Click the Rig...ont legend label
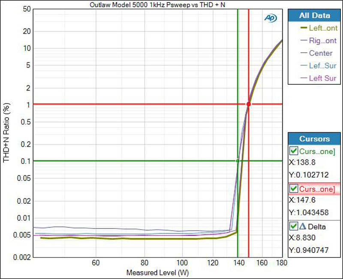This screenshot has height=279, width=343. pos(323,41)
